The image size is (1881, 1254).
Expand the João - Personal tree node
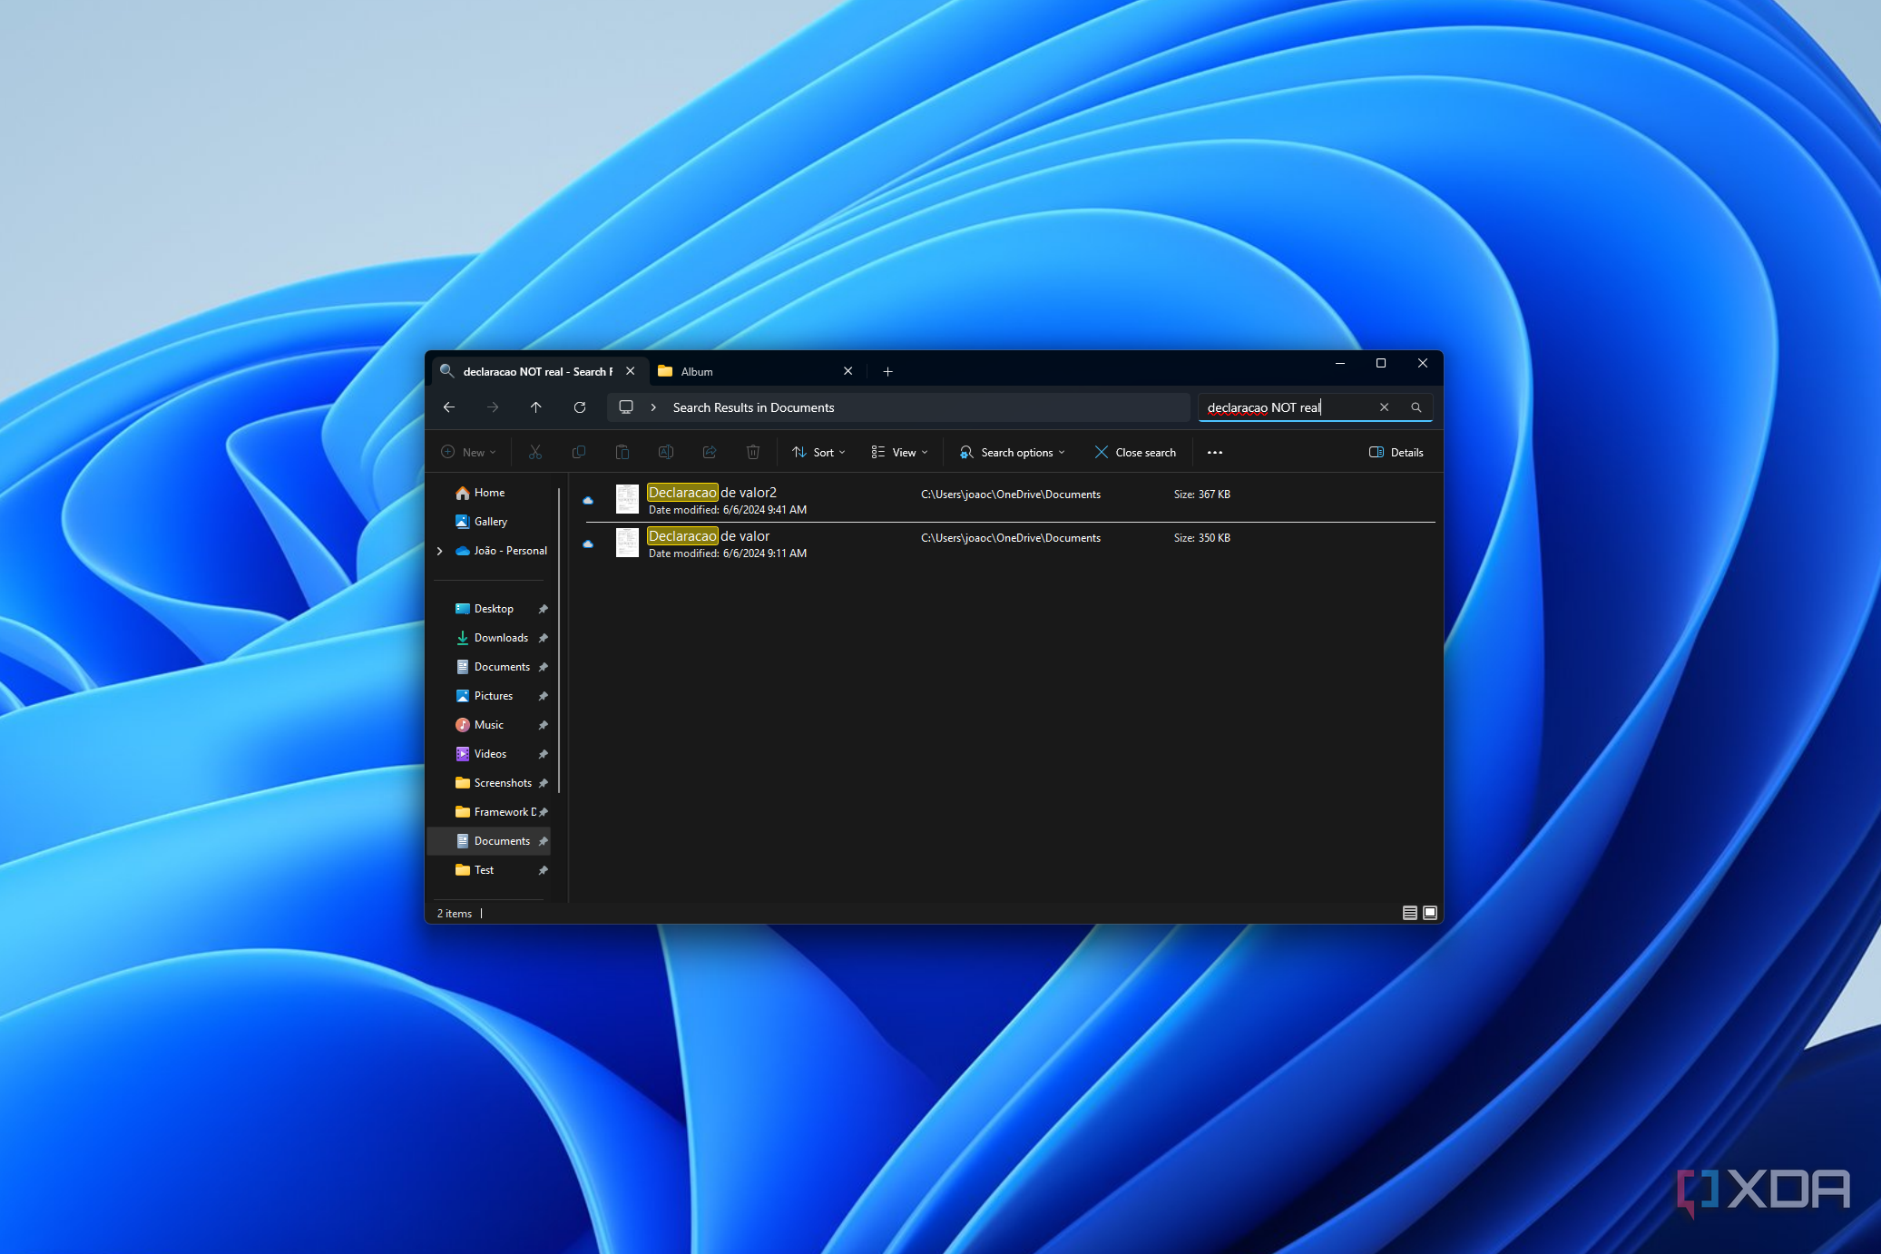pyautogui.click(x=440, y=551)
